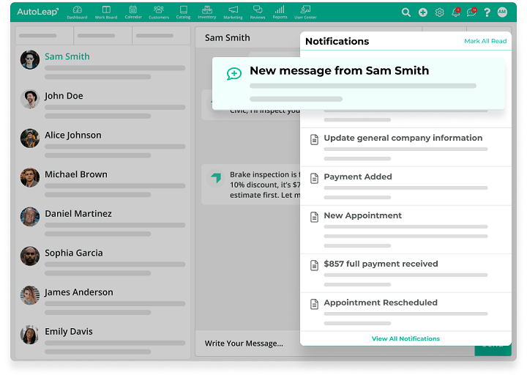Click the plus add-new icon

pos(423,12)
